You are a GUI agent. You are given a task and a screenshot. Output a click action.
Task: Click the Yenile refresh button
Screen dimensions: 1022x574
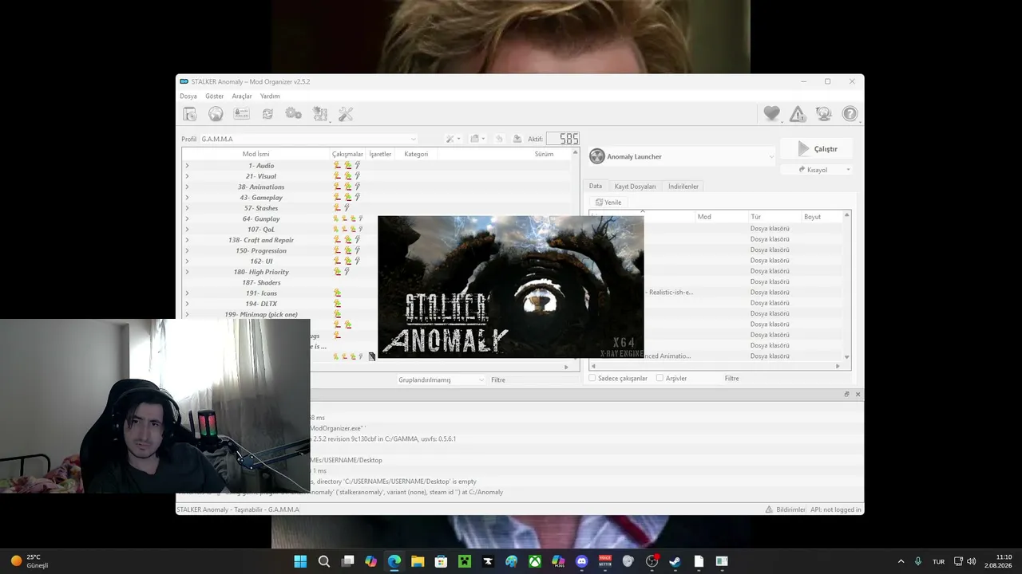[x=608, y=202]
